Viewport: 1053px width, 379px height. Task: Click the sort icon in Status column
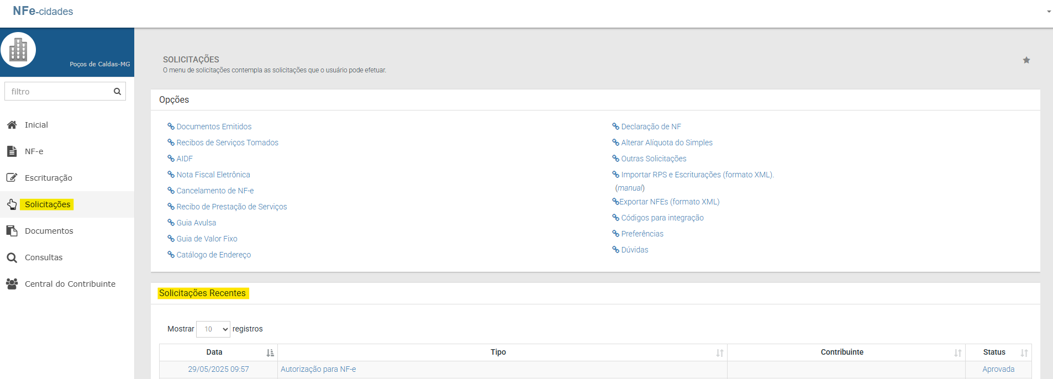click(x=1024, y=353)
